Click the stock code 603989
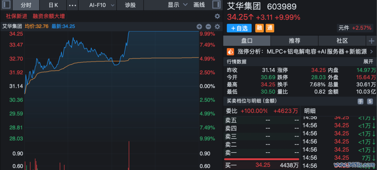The image size is (377, 170). [282, 7]
